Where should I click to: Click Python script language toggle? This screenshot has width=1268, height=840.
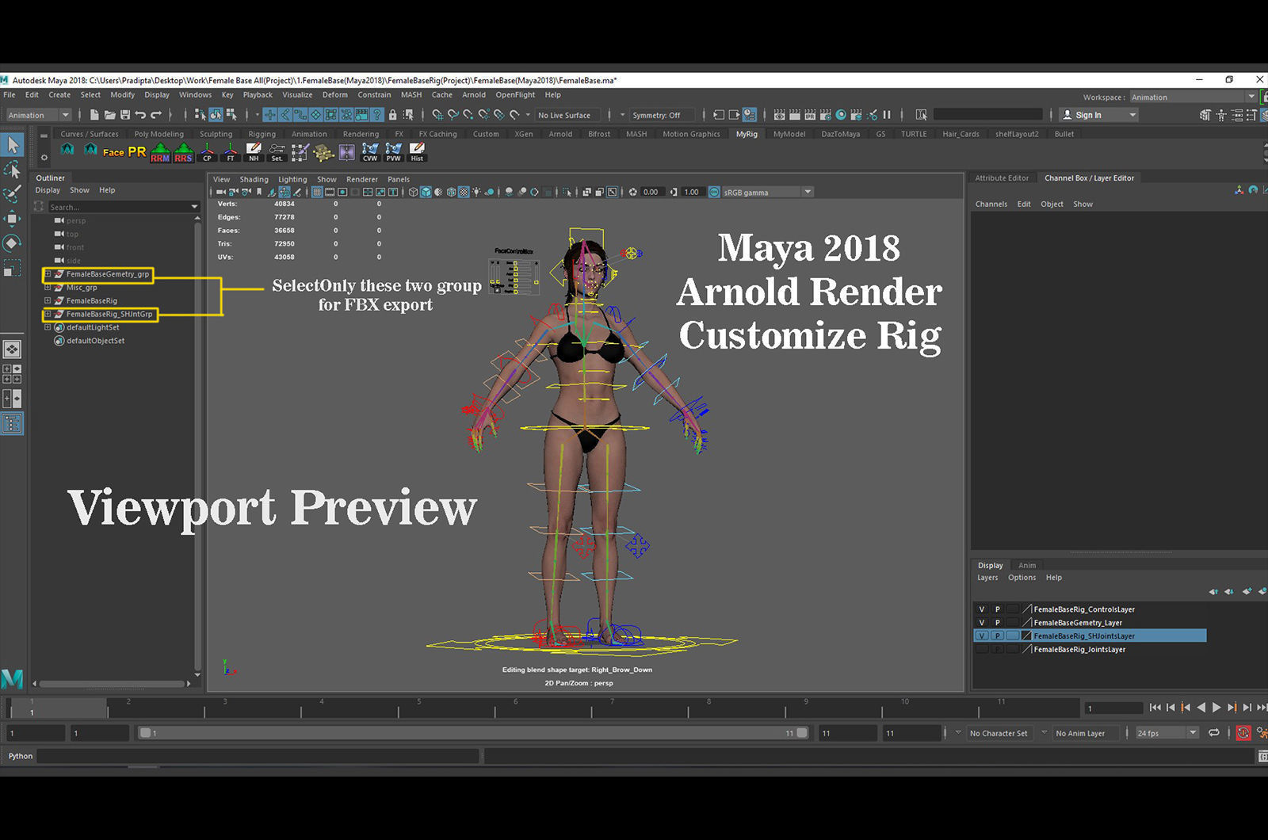coord(20,756)
